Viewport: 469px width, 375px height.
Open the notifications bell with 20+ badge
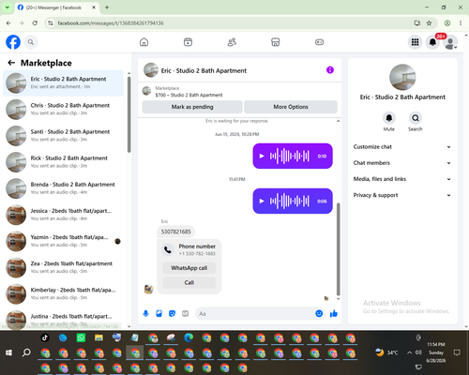click(x=432, y=42)
